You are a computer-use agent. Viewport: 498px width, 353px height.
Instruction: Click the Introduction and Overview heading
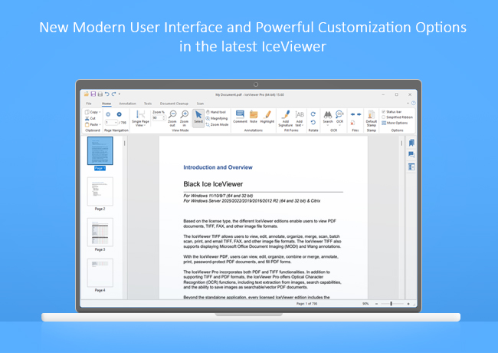coord(218,167)
